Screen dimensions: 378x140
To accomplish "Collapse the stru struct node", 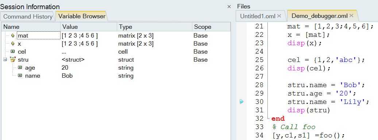I will click(x=5, y=59).
